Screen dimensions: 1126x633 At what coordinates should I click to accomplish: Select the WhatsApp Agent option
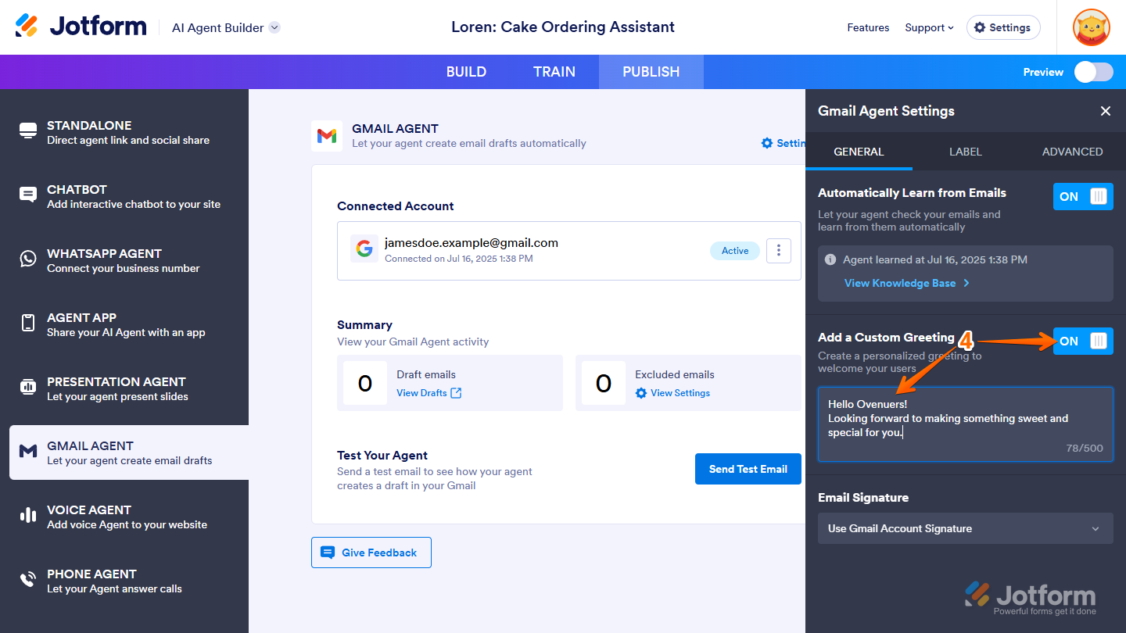(x=124, y=260)
